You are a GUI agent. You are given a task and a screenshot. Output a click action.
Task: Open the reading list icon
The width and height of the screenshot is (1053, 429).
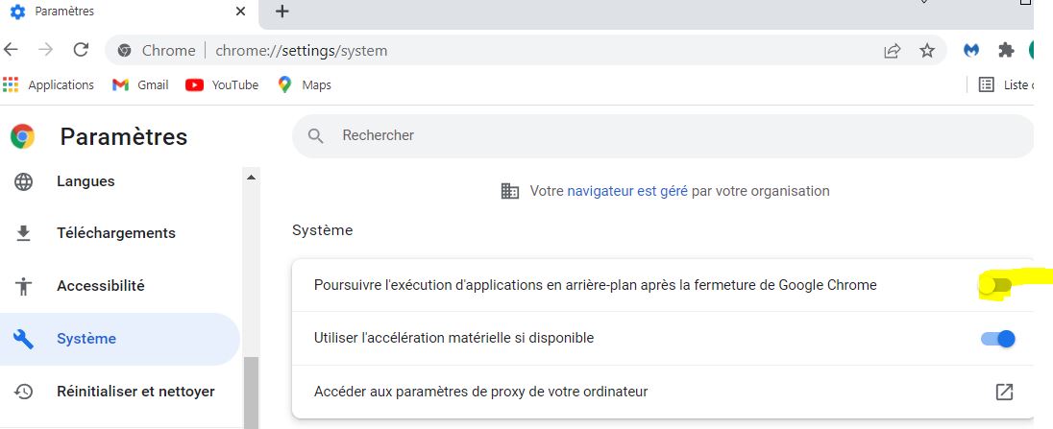coord(987,84)
